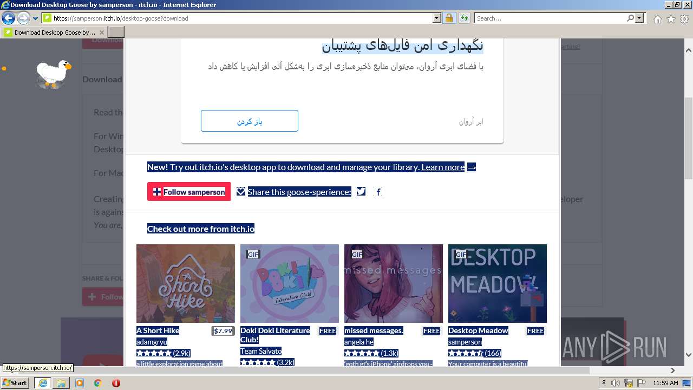Click the GIF badge on Doki Doki thumbnail
The width and height of the screenshot is (693, 390).
(253, 254)
